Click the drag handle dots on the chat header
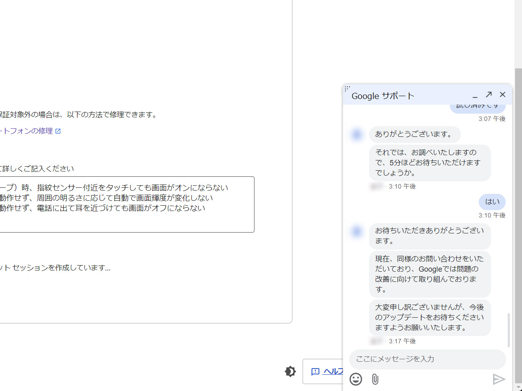522x391 pixels. click(x=347, y=88)
